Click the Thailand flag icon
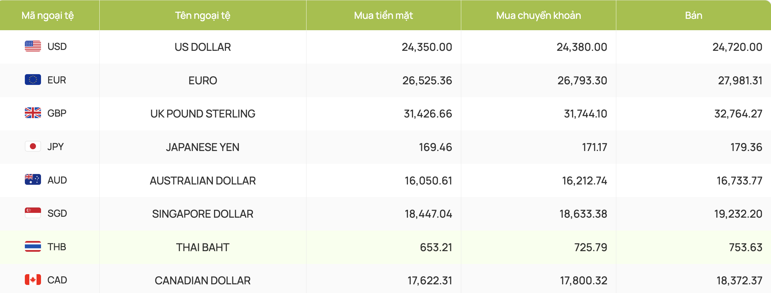This screenshot has height=293, width=771. (x=33, y=247)
